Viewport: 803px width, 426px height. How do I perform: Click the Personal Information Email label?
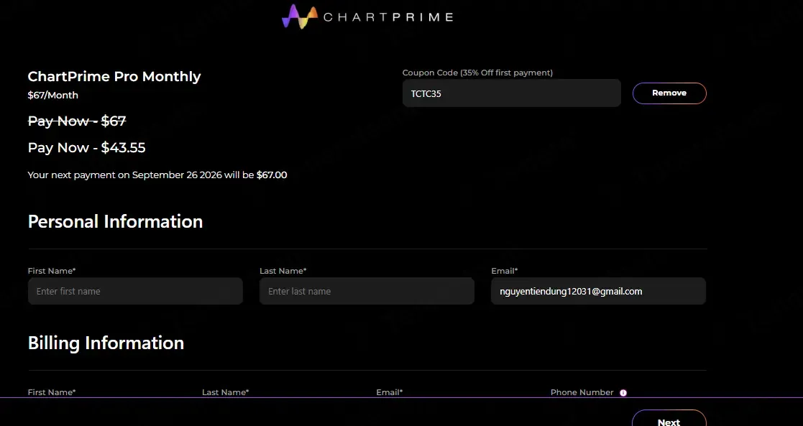coord(505,271)
